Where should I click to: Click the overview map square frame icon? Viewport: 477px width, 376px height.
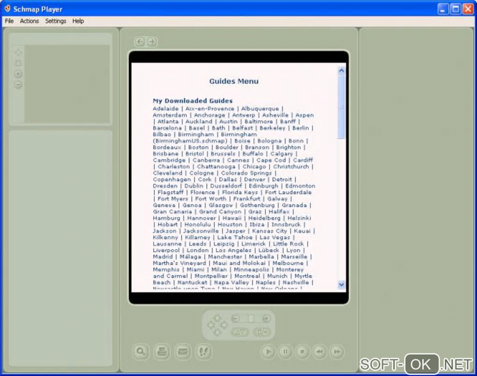click(18, 63)
